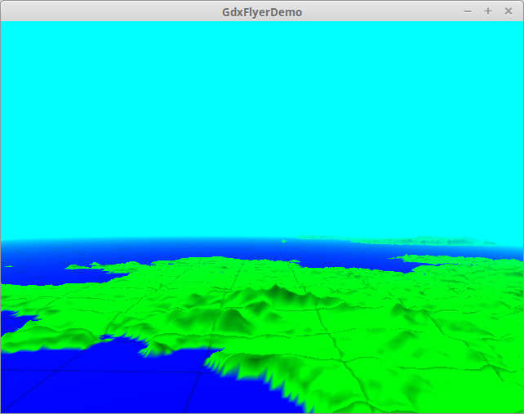524x414 pixels.
Task: Close the GdxFlyerDemo window
Action: tap(508, 11)
